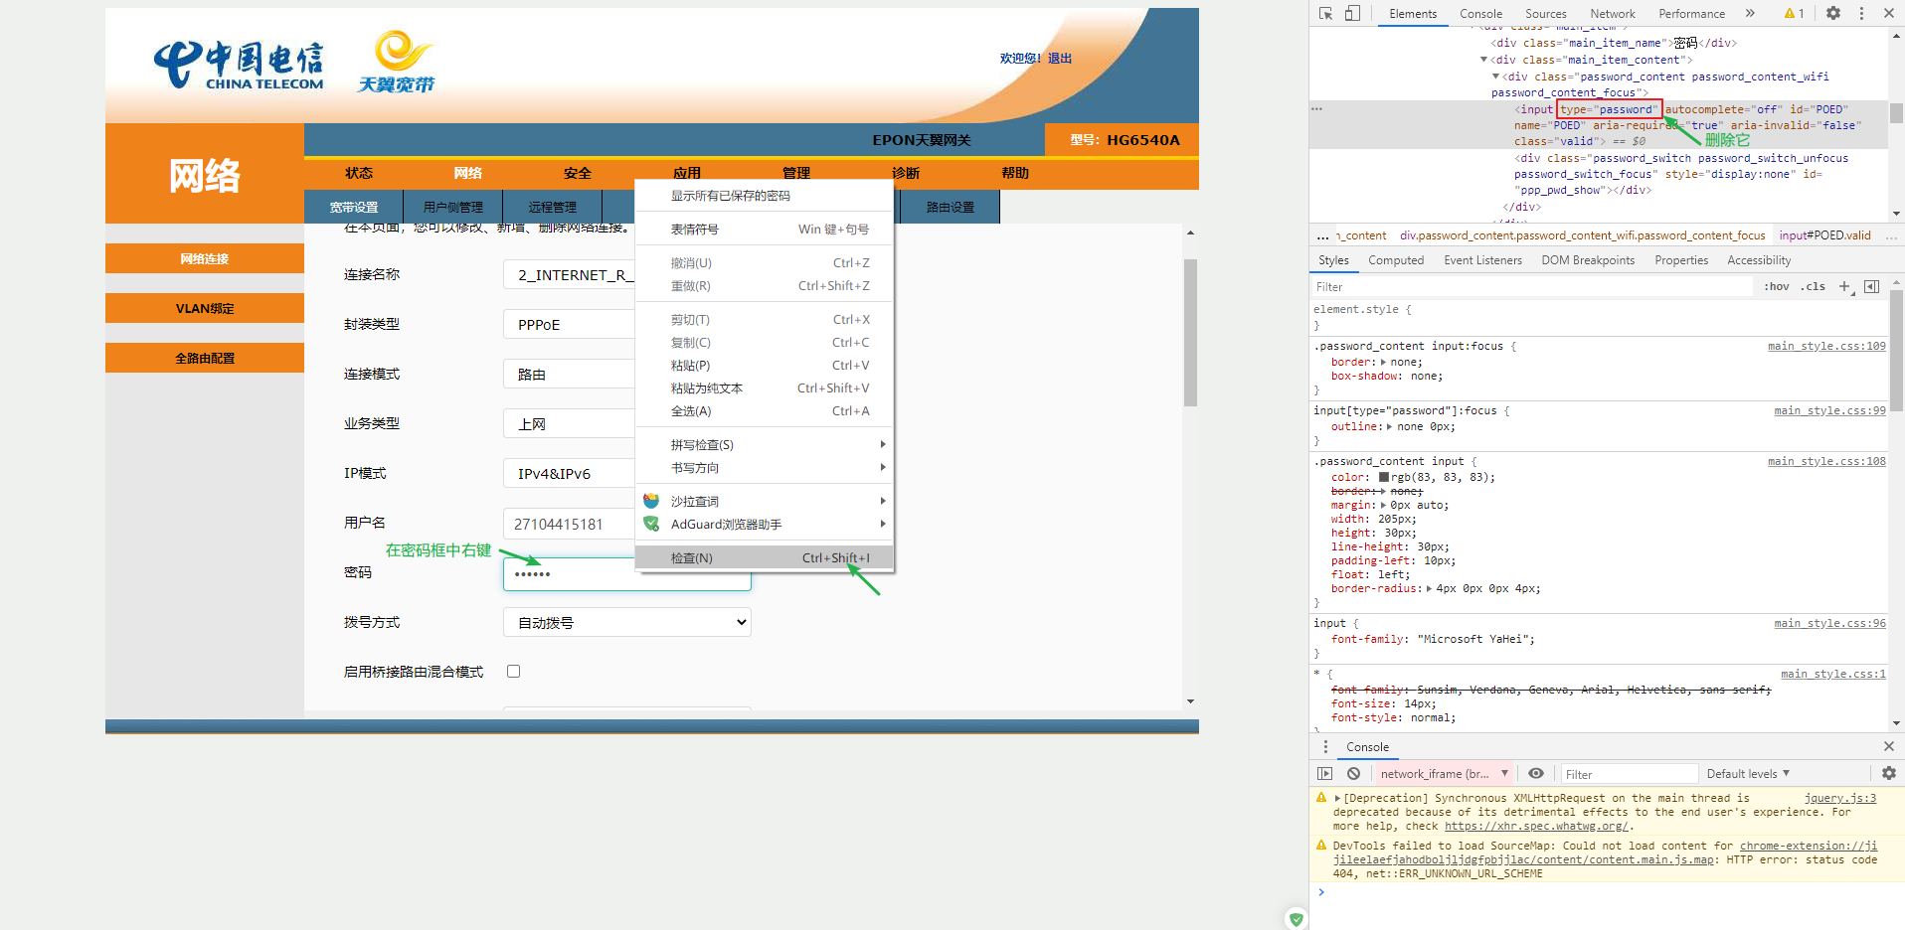Click the warning count badge in DevTools
The height and width of the screenshot is (930, 1905).
click(1795, 14)
